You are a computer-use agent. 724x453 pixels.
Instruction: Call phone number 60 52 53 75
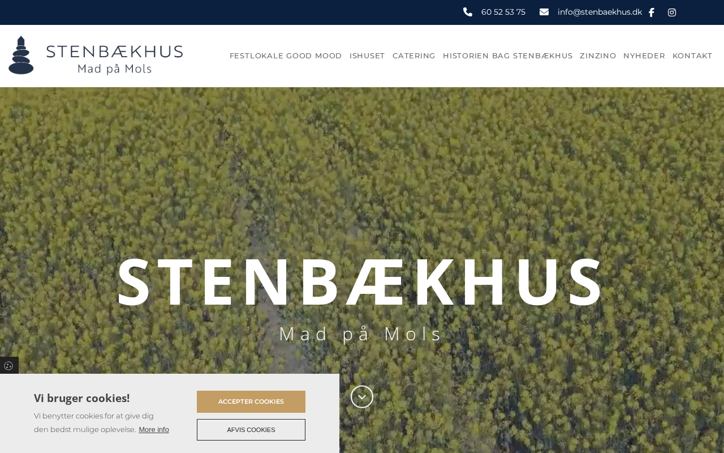503,12
